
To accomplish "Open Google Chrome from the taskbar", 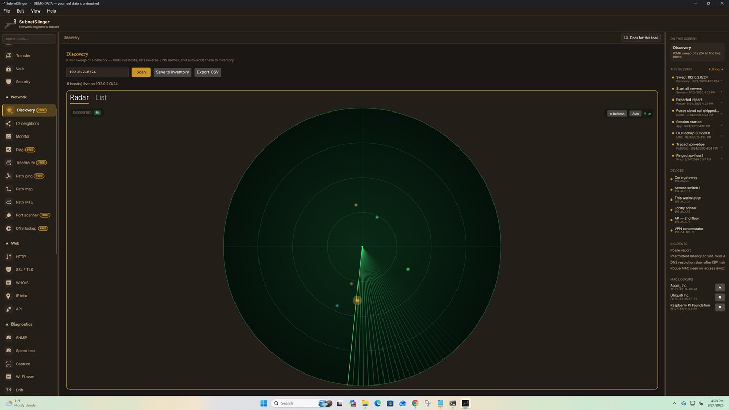I will pos(415,403).
